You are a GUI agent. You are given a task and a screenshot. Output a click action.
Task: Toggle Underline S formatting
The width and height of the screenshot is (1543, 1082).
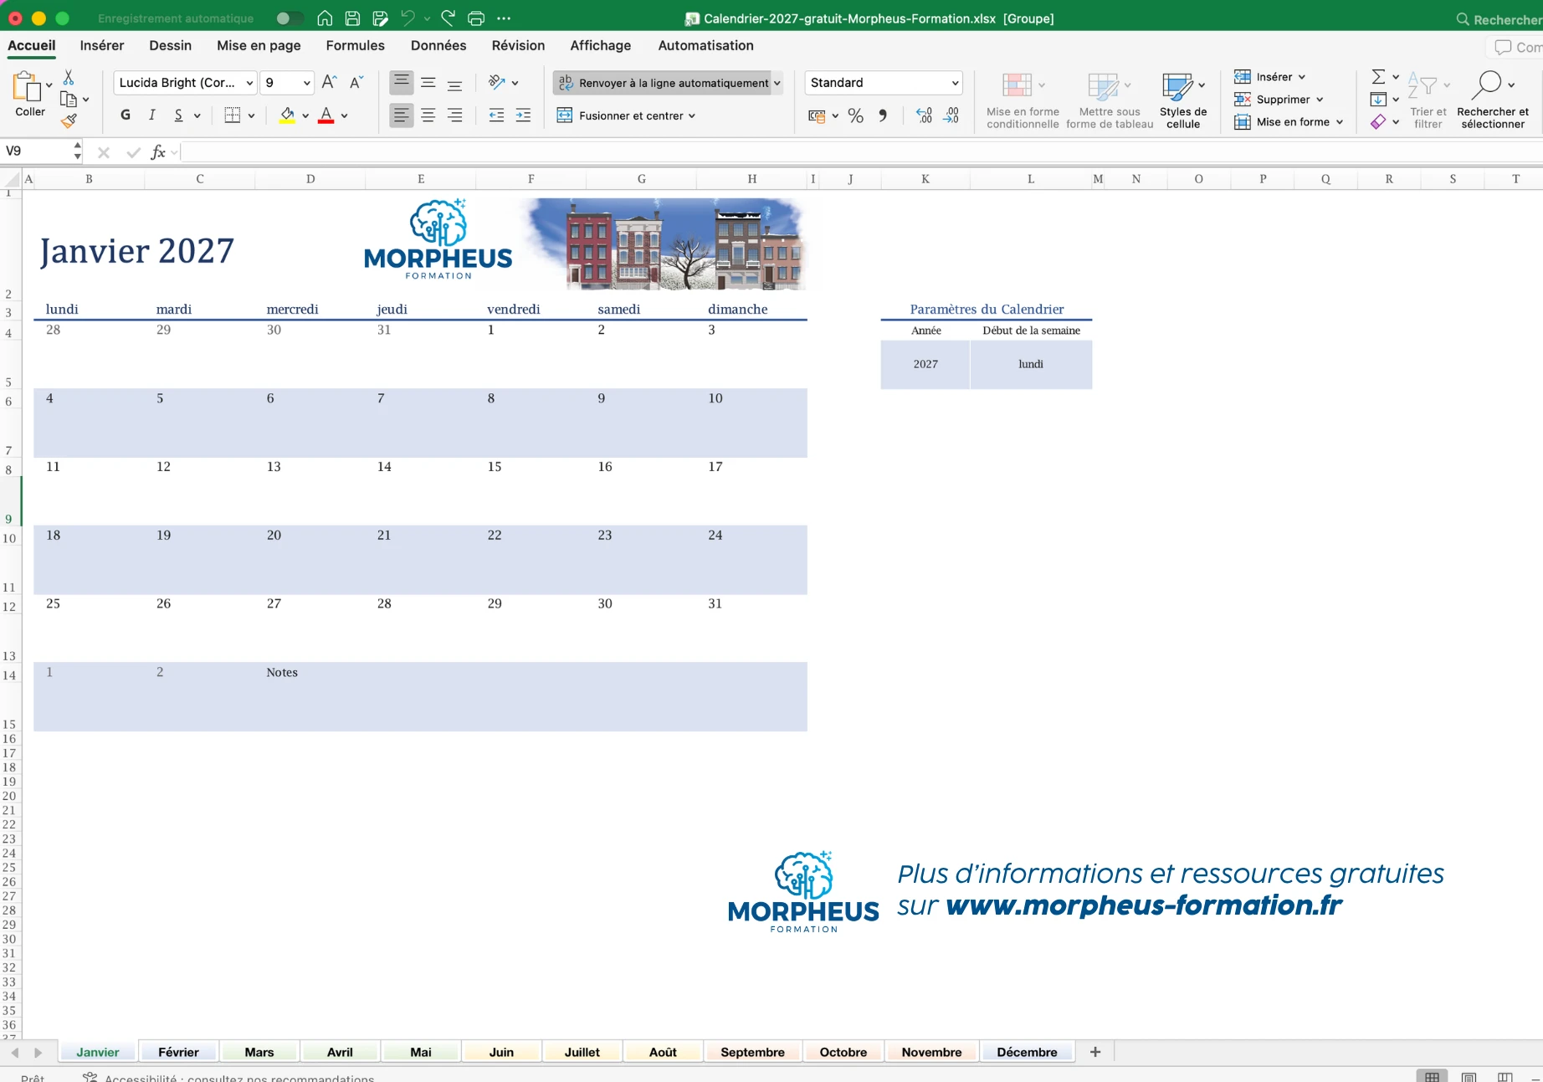click(178, 115)
